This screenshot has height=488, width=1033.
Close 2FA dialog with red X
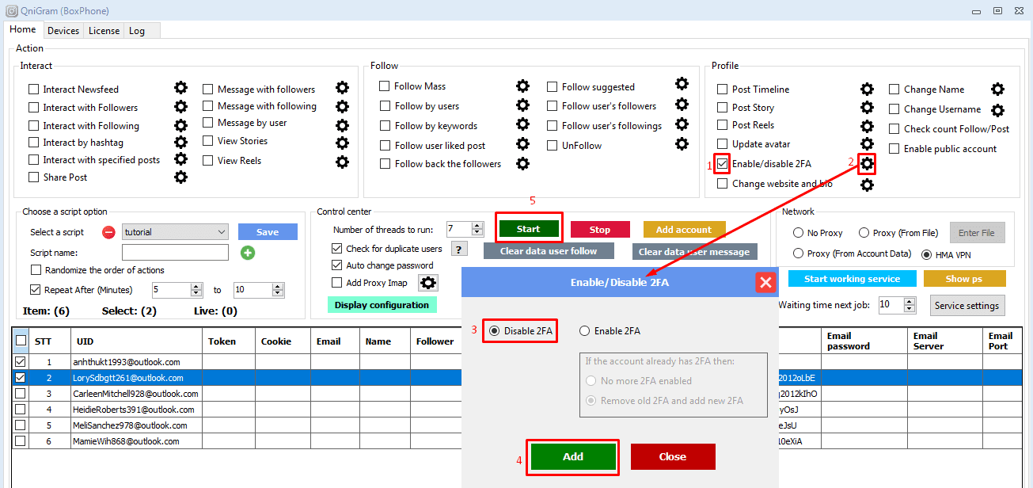pyautogui.click(x=765, y=282)
